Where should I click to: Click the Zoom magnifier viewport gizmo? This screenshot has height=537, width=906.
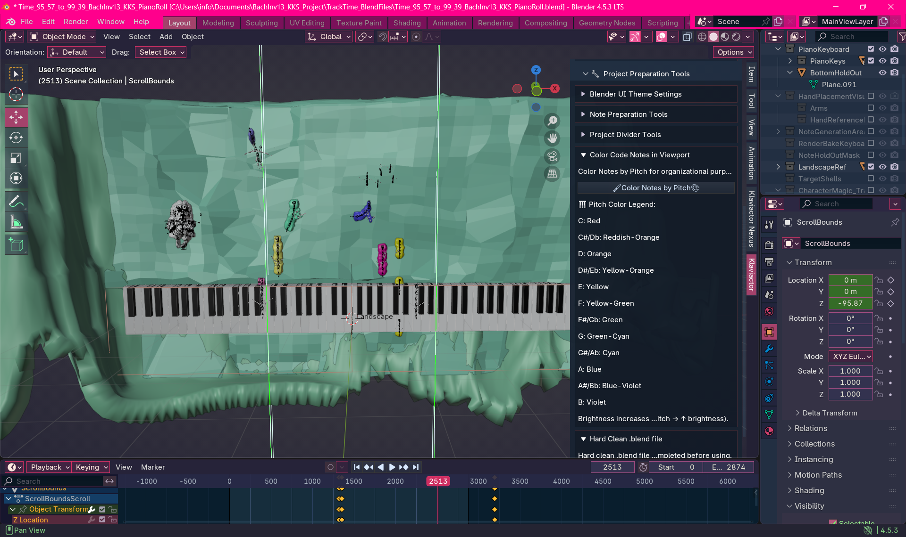pos(552,121)
